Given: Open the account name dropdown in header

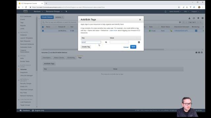Looking at the screenshot, I should click(x=175, y=11).
